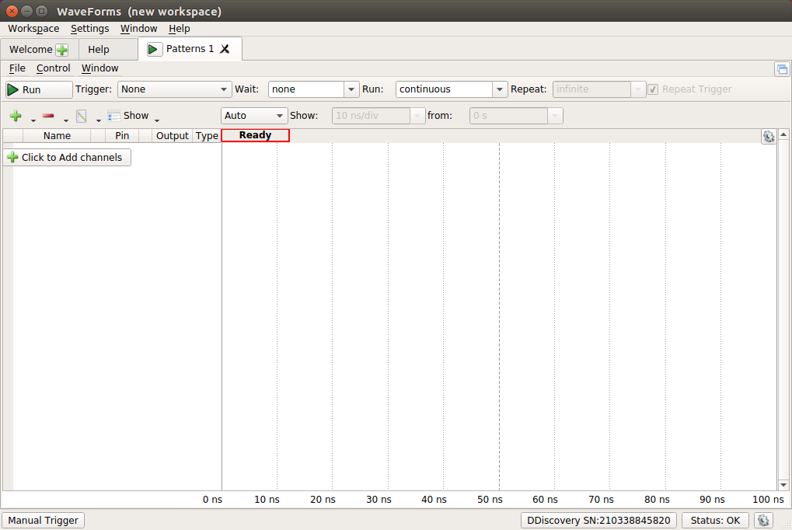Toggle the Repeat Trigger checkbox
The width and height of the screenshot is (792, 530).
(x=653, y=89)
